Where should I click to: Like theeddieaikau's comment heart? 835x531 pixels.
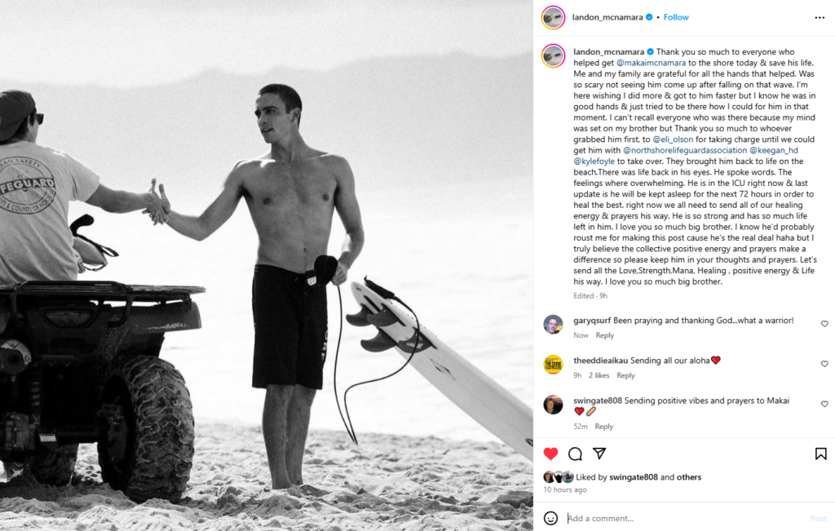pyautogui.click(x=824, y=364)
